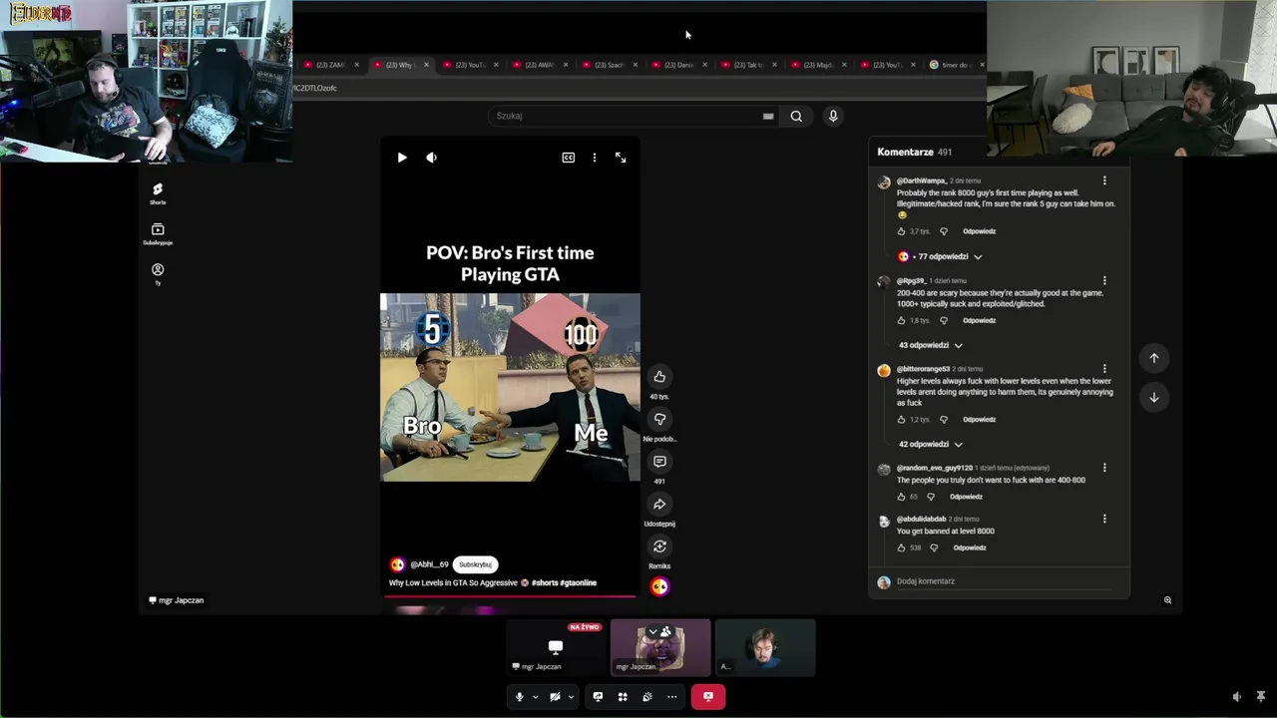
Task: Reply to @bitterorange53 via Odpowiedz
Action: tap(979, 419)
